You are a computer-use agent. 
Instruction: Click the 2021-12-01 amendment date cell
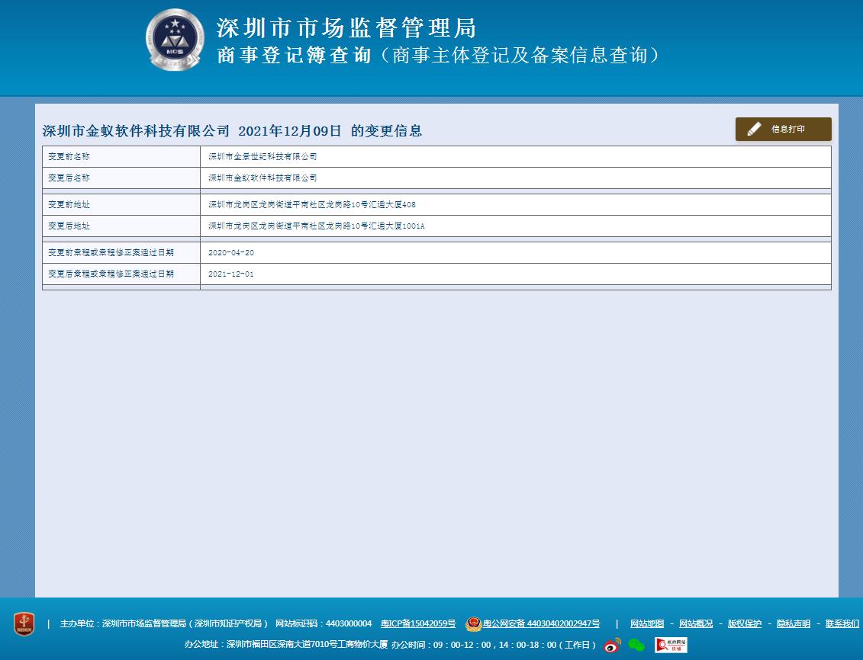pos(515,274)
